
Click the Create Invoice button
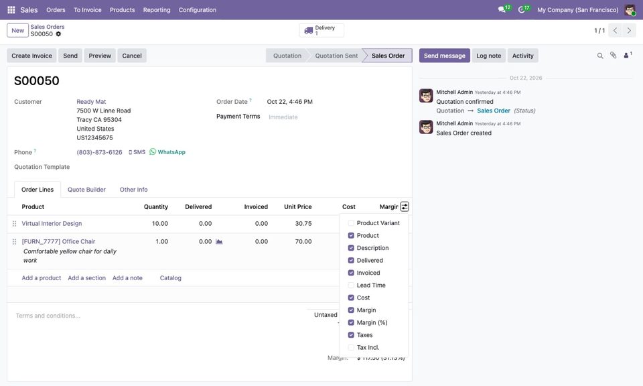(x=31, y=56)
